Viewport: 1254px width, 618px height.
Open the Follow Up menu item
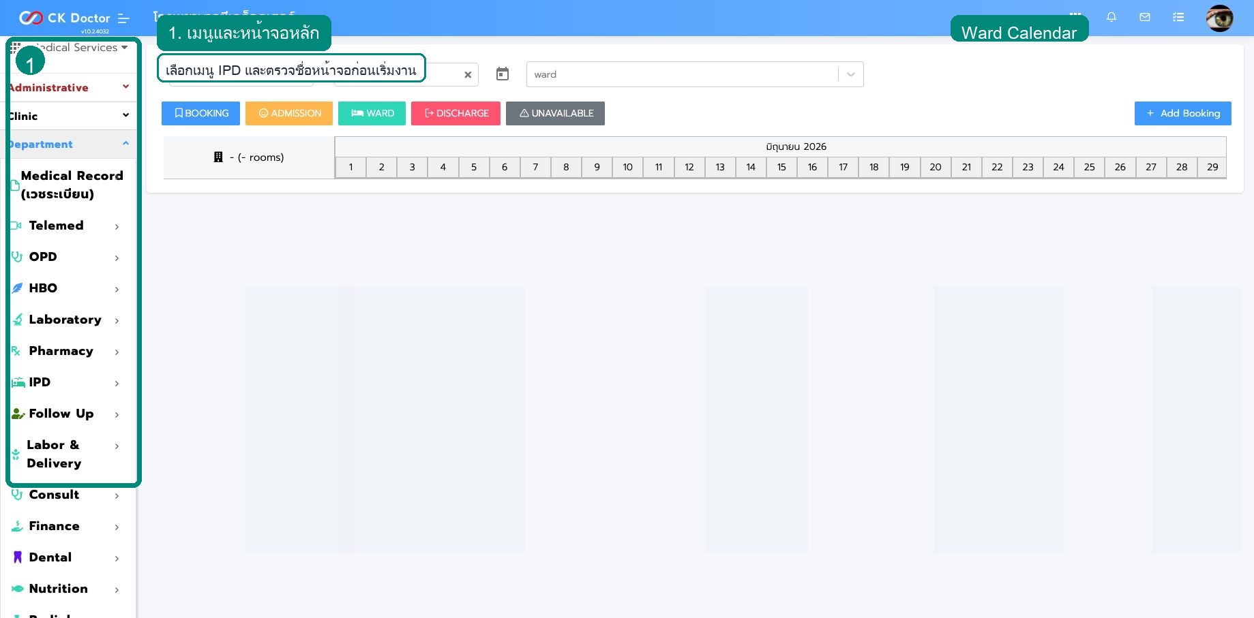tap(68, 414)
